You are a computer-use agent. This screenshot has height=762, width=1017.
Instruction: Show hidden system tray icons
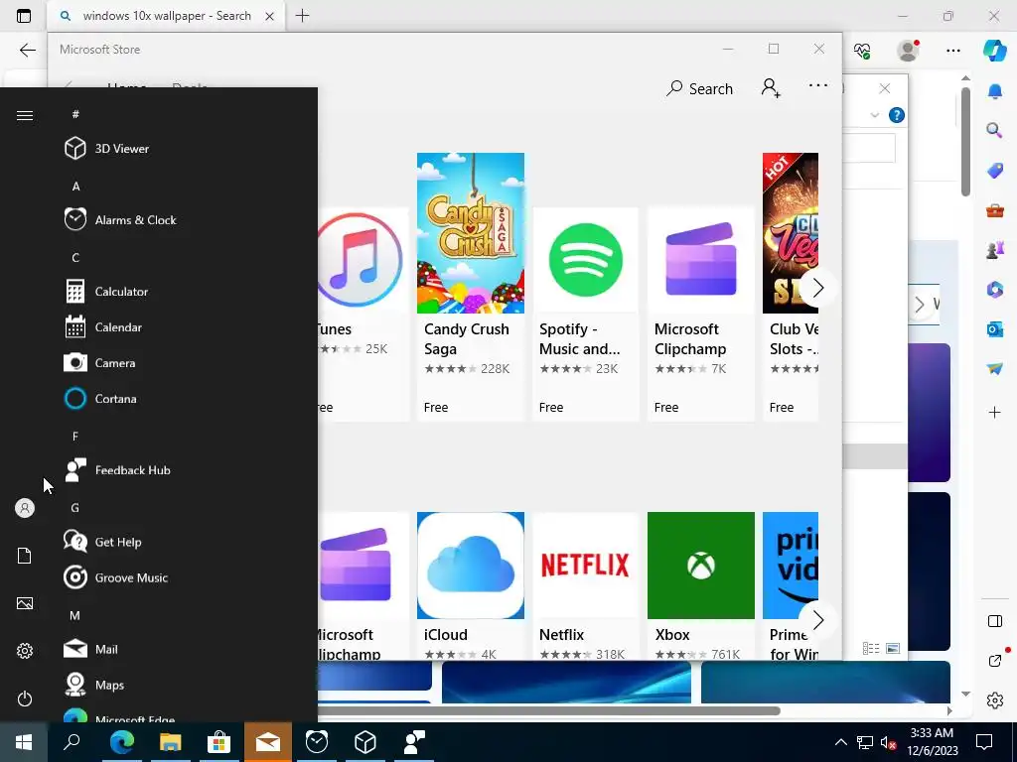tap(840, 742)
